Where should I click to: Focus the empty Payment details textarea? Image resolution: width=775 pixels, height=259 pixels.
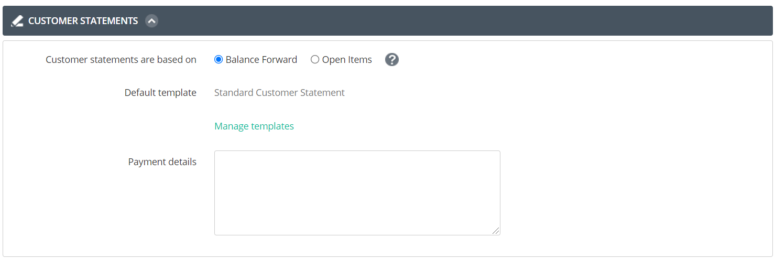point(357,193)
